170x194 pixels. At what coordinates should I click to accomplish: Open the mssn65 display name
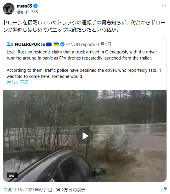pyautogui.click(x=24, y=6)
